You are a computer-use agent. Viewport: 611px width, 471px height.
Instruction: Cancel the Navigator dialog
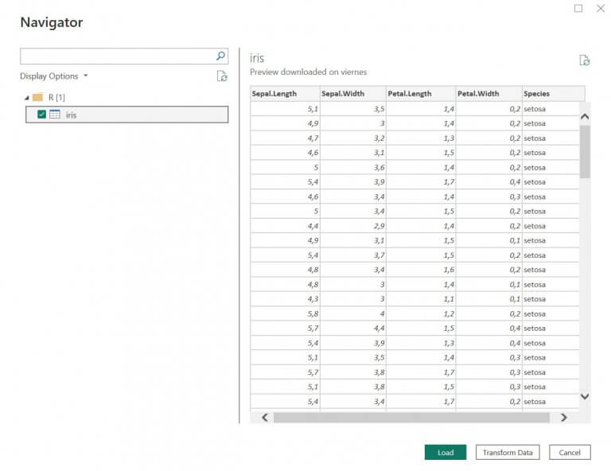pos(570,453)
